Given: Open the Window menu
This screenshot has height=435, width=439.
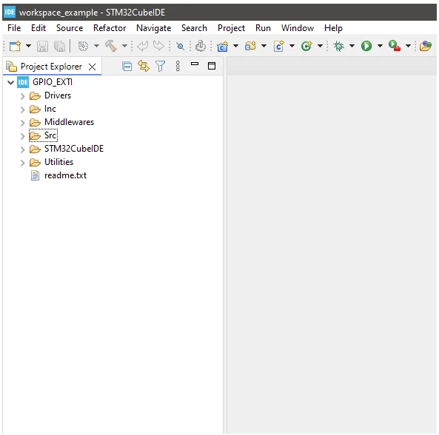Looking at the screenshot, I should coord(298,28).
